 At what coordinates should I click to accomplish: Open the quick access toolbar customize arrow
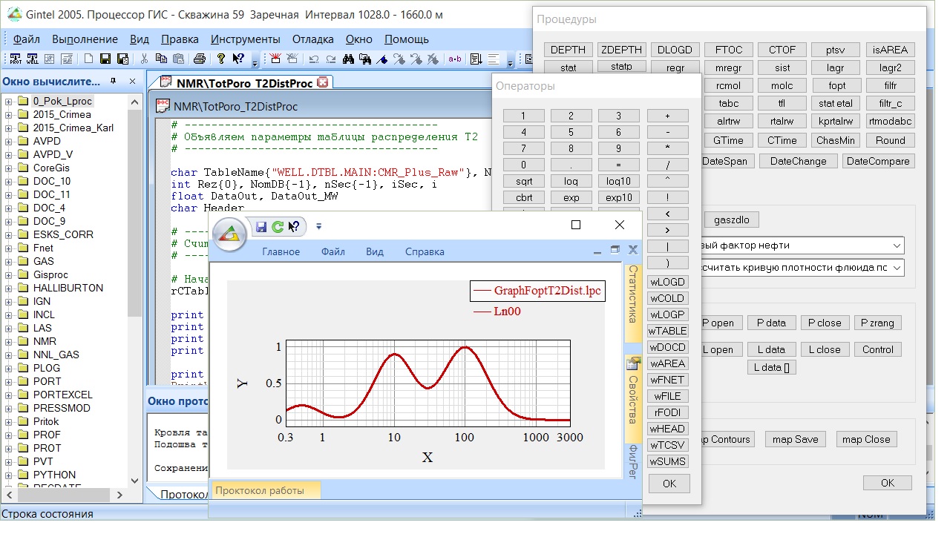click(319, 227)
